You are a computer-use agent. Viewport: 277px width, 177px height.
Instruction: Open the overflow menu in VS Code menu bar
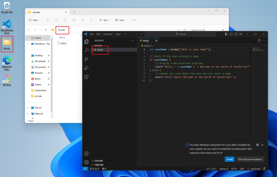click(126, 34)
